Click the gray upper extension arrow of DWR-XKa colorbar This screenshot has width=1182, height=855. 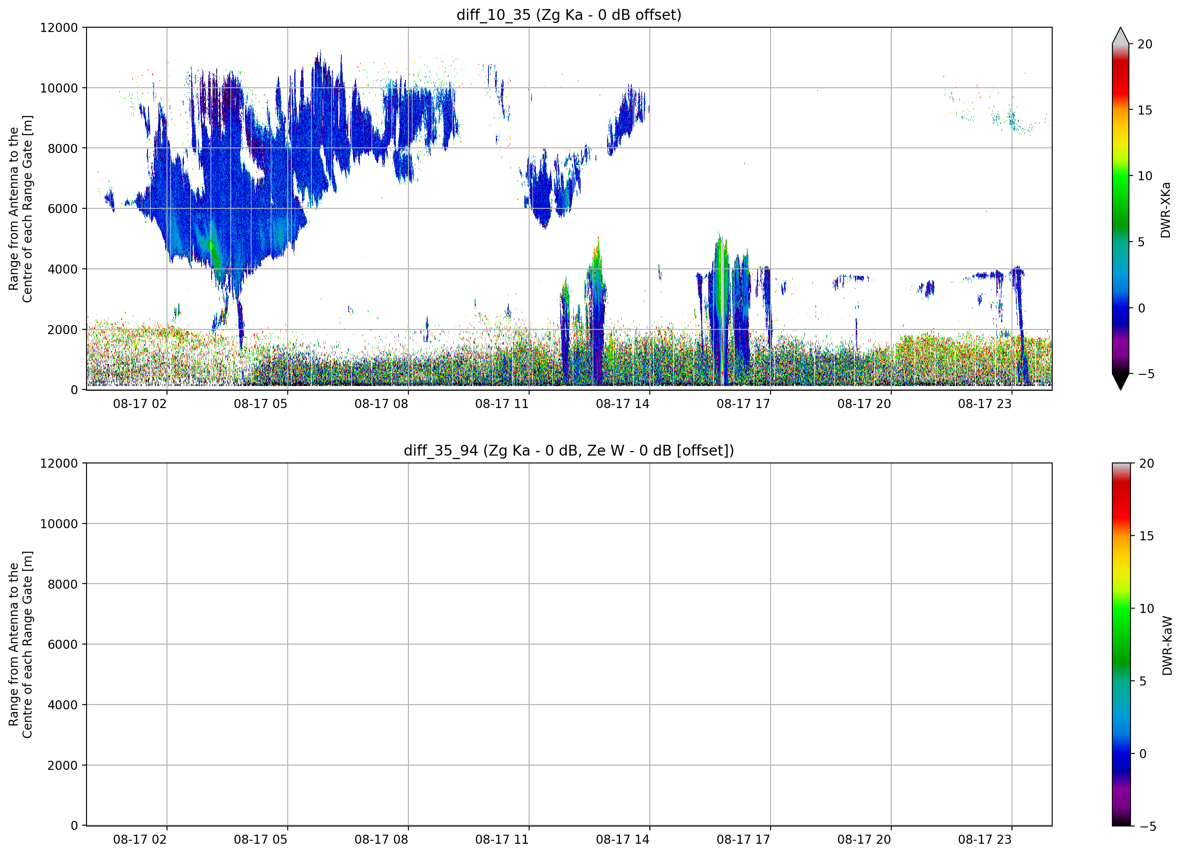point(1121,36)
